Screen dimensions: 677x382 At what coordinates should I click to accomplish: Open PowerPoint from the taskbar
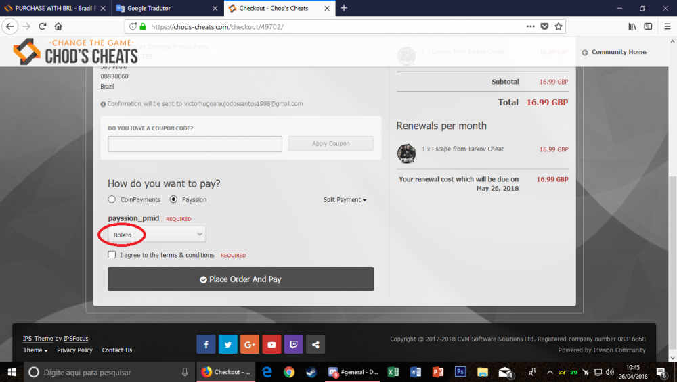[x=438, y=372]
